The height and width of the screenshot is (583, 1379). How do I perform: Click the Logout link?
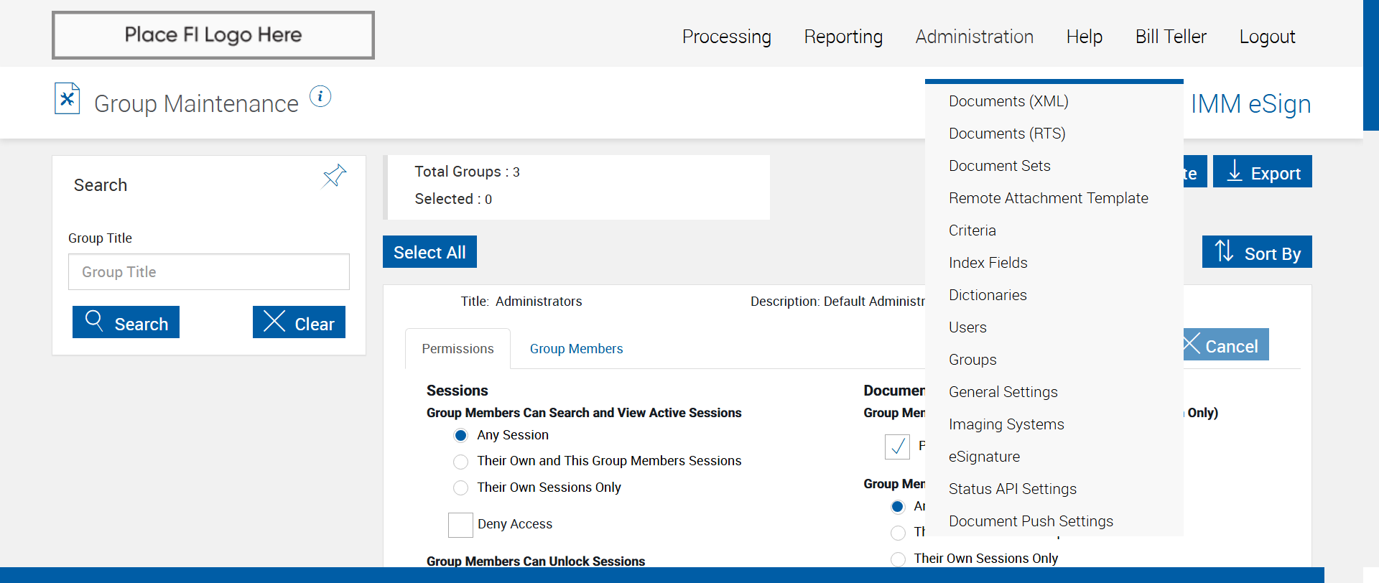coord(1267,37)
